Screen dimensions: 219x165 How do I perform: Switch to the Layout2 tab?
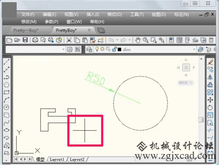point(77,159)
